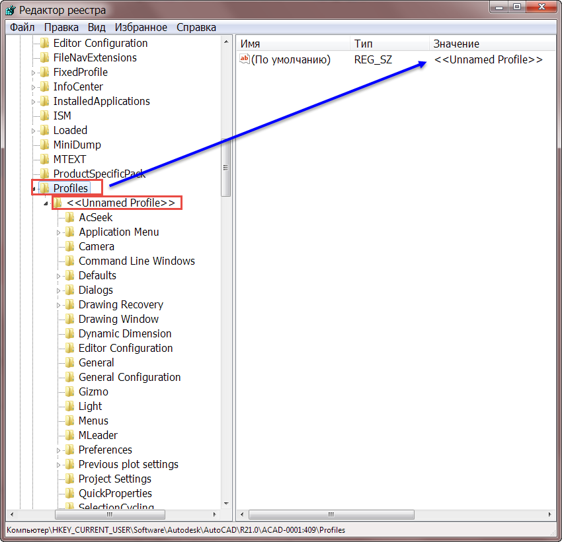Open the Справка menu

(x=196, y=28)
